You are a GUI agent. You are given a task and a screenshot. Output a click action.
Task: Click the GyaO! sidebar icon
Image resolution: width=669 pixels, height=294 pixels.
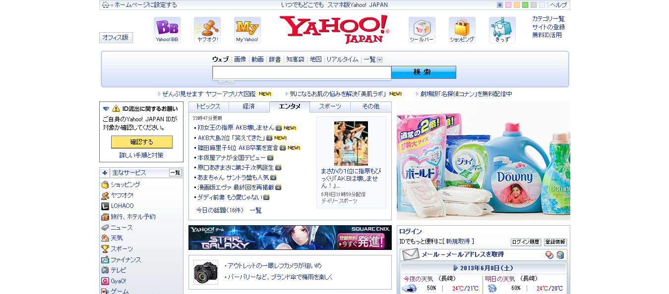pyautogui.click(x=105, y=281)
